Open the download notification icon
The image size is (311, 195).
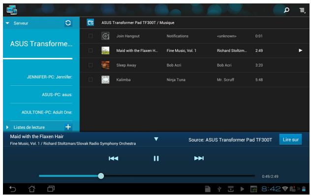(x=231, y=189)
